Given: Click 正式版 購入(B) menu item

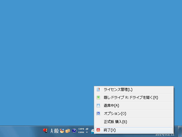Looking at the screenshot, I should pos(134,122).
